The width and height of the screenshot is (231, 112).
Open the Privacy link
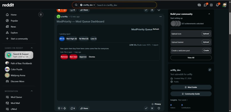coord(158,104)
